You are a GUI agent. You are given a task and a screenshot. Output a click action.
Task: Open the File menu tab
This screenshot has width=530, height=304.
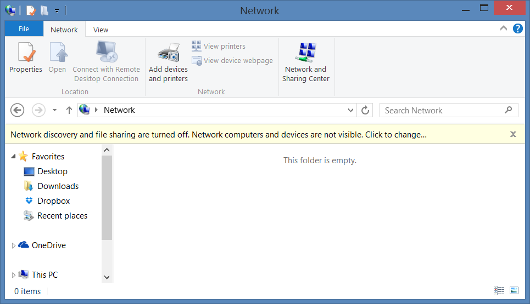(24, 28)
